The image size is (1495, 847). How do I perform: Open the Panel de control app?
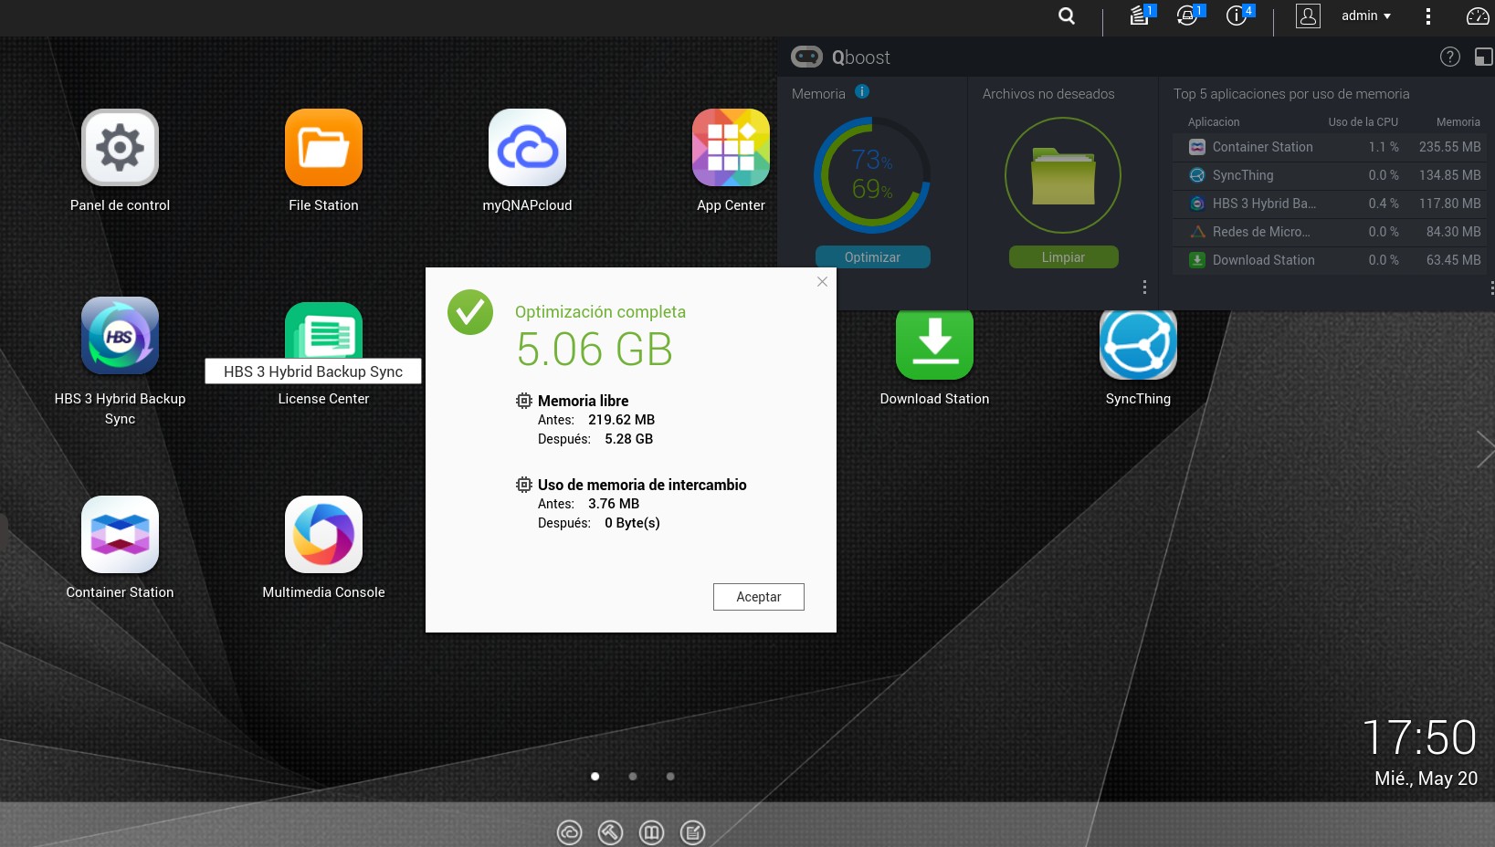pyautogui.click(x=120, y=148)
